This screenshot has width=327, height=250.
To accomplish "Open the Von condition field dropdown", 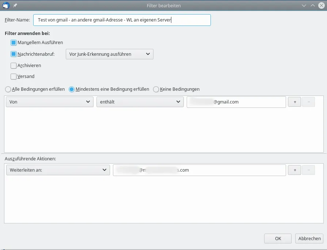I will (50, 102).
